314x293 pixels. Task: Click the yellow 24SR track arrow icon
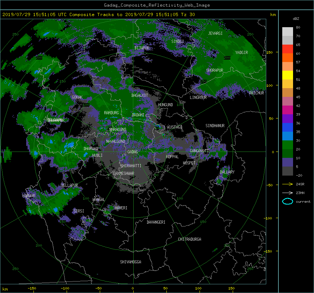[287, 184]
